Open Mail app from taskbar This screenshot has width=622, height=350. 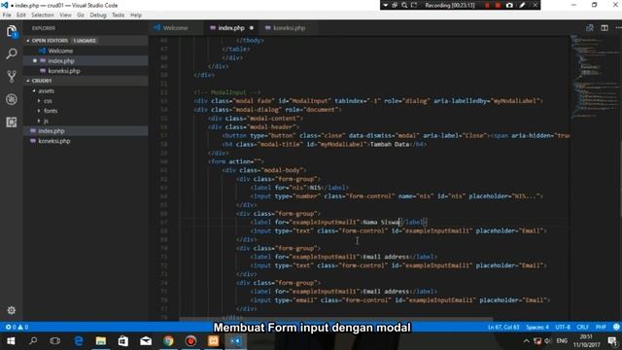click(146, 341)
